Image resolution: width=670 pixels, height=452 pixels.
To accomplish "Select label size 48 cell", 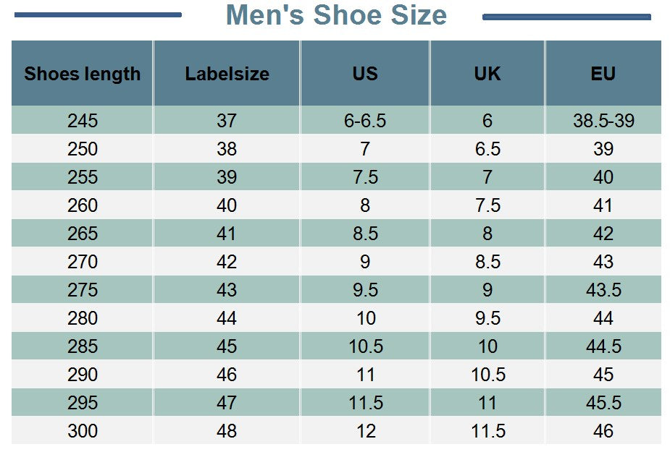I will click(227, 431).
